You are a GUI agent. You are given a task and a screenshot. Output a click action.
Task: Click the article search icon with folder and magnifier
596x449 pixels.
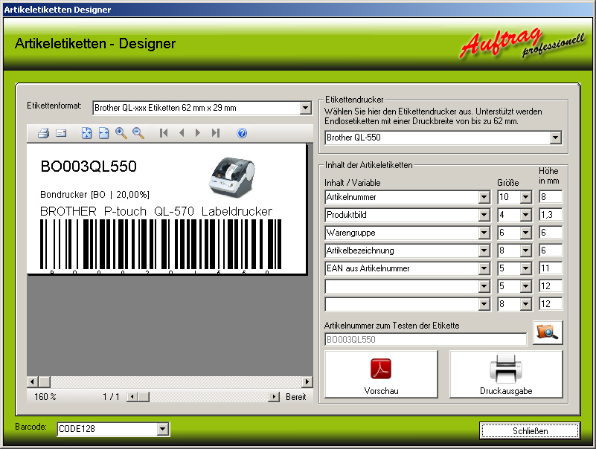(548, 332)
